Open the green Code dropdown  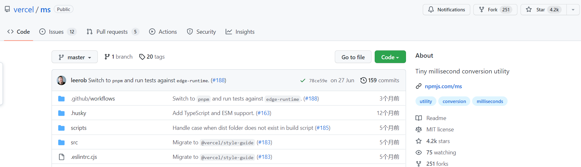(390, 57)
